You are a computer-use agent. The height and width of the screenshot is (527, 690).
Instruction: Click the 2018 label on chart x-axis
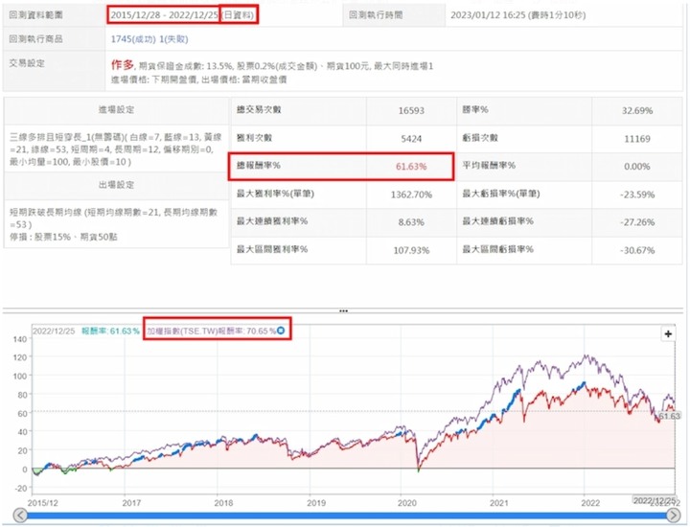coord(223,502)
